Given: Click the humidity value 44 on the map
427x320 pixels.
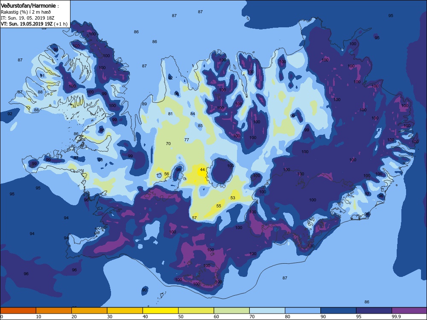Looking at the screenshot, I should pyautogui.click(x=202, y=169).
